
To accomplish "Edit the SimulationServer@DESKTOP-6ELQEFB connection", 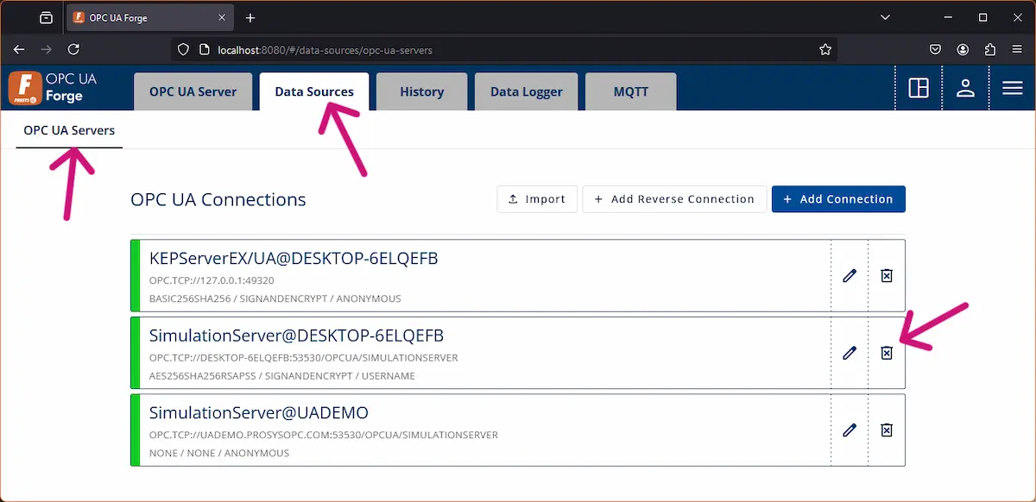I will [850, 353].
